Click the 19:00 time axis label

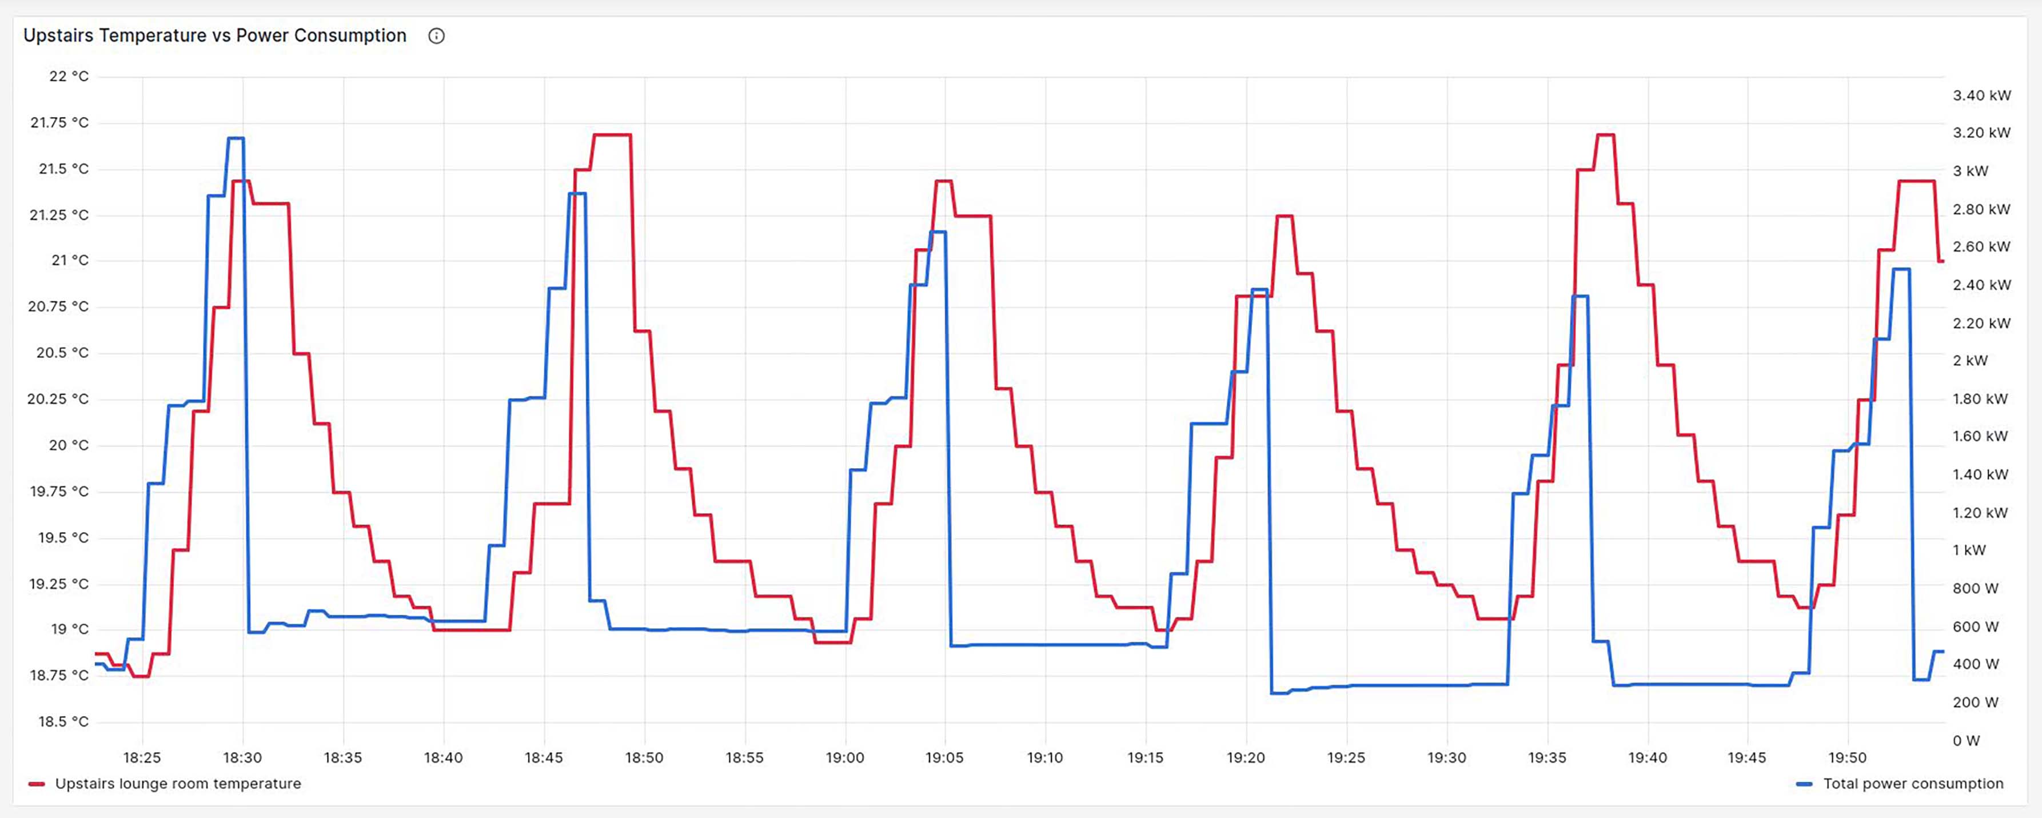pos(845,758)
